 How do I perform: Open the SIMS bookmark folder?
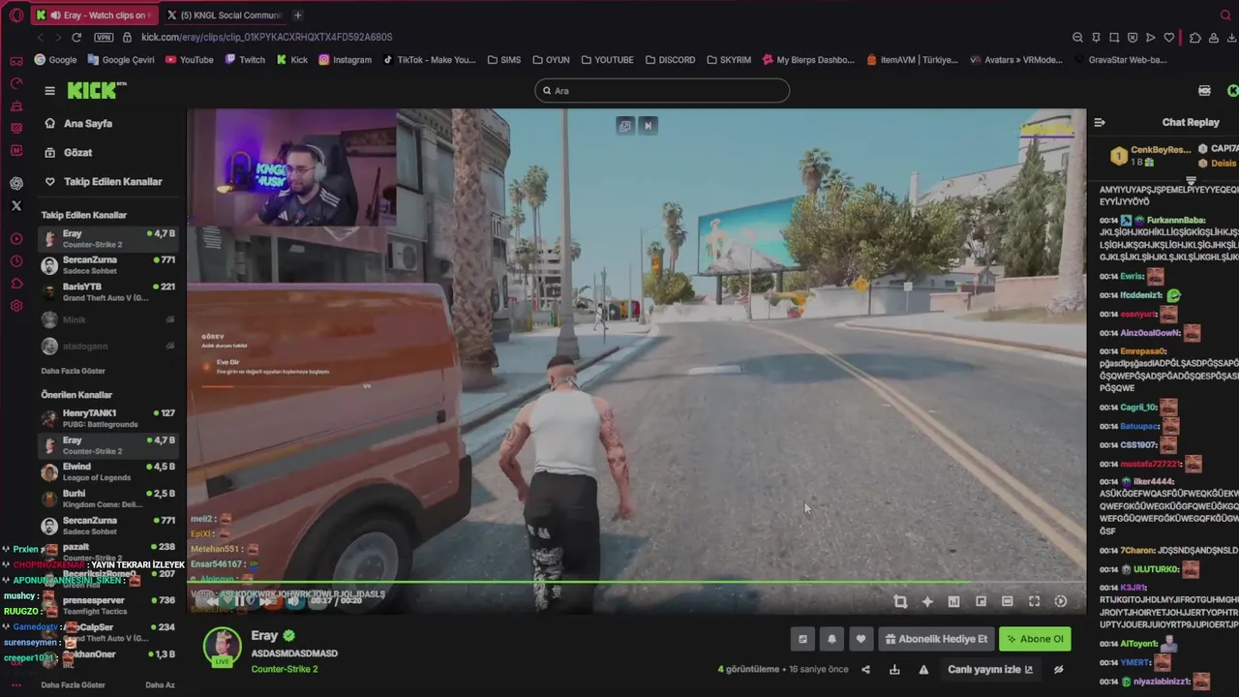tap(503, 60)
